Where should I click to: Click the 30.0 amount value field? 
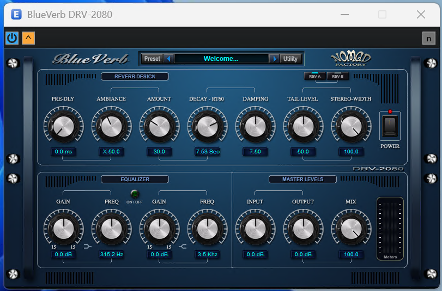coord(159,152)
